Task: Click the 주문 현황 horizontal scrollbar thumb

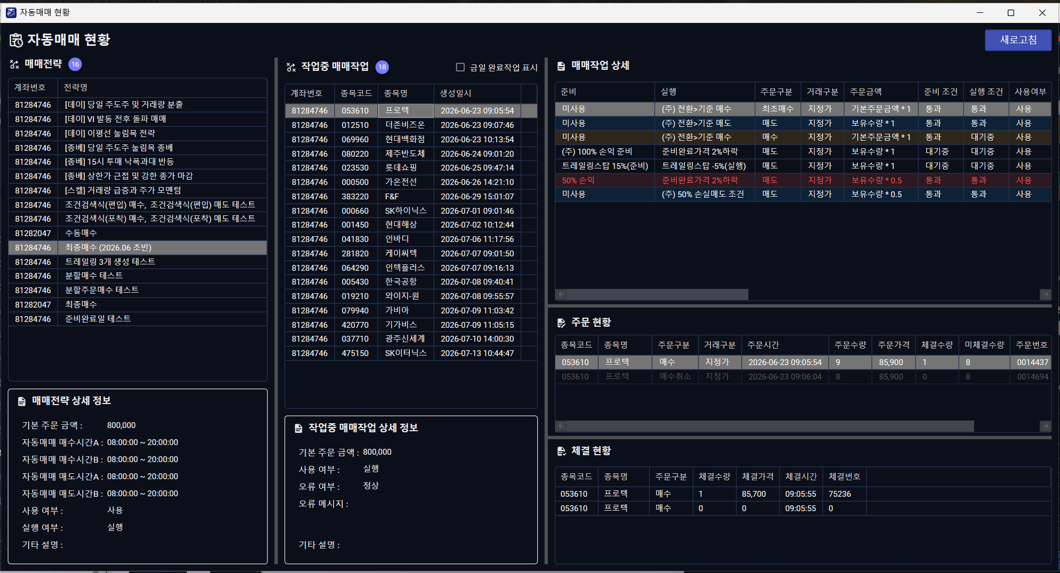Action: click(x=770, y=426)
